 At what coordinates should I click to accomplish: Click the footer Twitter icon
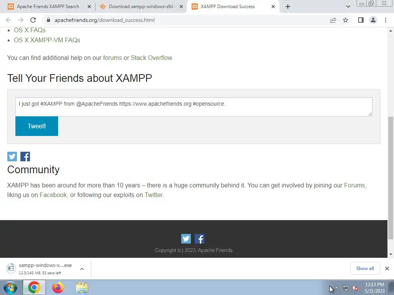[x=186, y=239]
